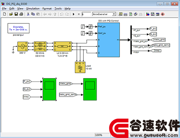Image resolution: width=180 pixels, height=138 pixels.
Task: Select the L2 0.08 km line block
Action: click(x=63, y=46)
